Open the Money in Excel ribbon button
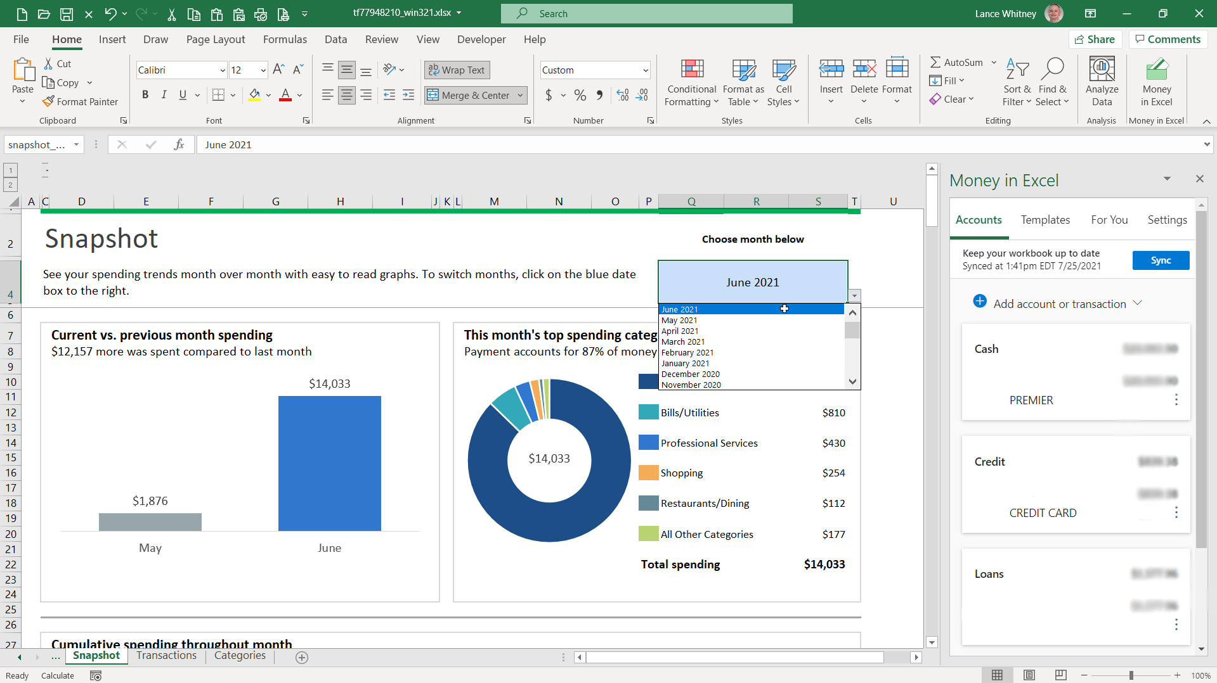 (x=1156, y=82)
